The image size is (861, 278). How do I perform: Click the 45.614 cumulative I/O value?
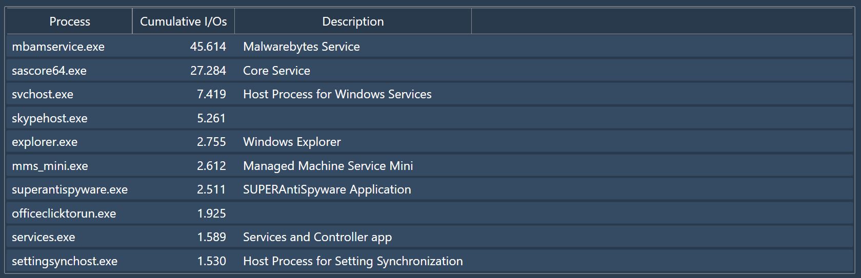click(x=208, y=47)
